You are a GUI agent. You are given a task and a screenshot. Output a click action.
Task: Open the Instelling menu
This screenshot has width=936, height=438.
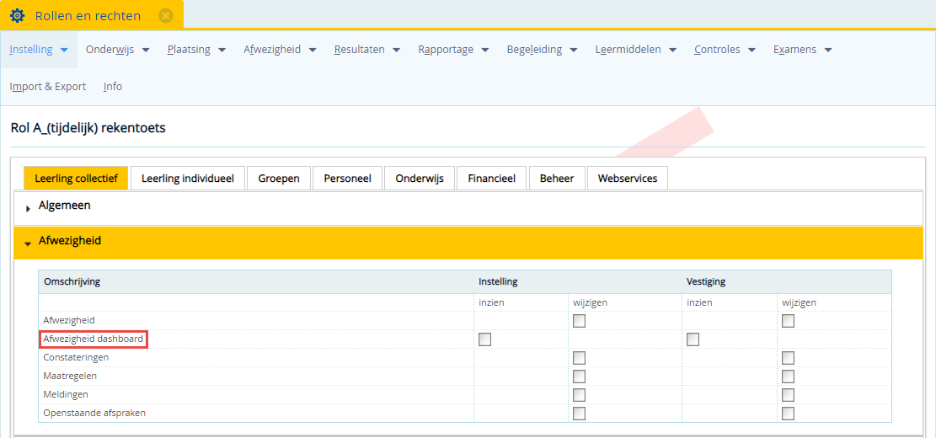pos(39,50)
